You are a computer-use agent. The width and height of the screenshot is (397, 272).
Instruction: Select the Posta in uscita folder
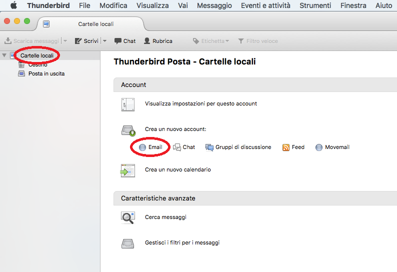(x=46, y=73)
